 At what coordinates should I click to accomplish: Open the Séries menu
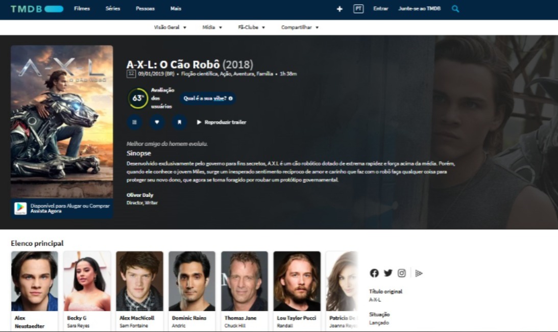point(113,9)
